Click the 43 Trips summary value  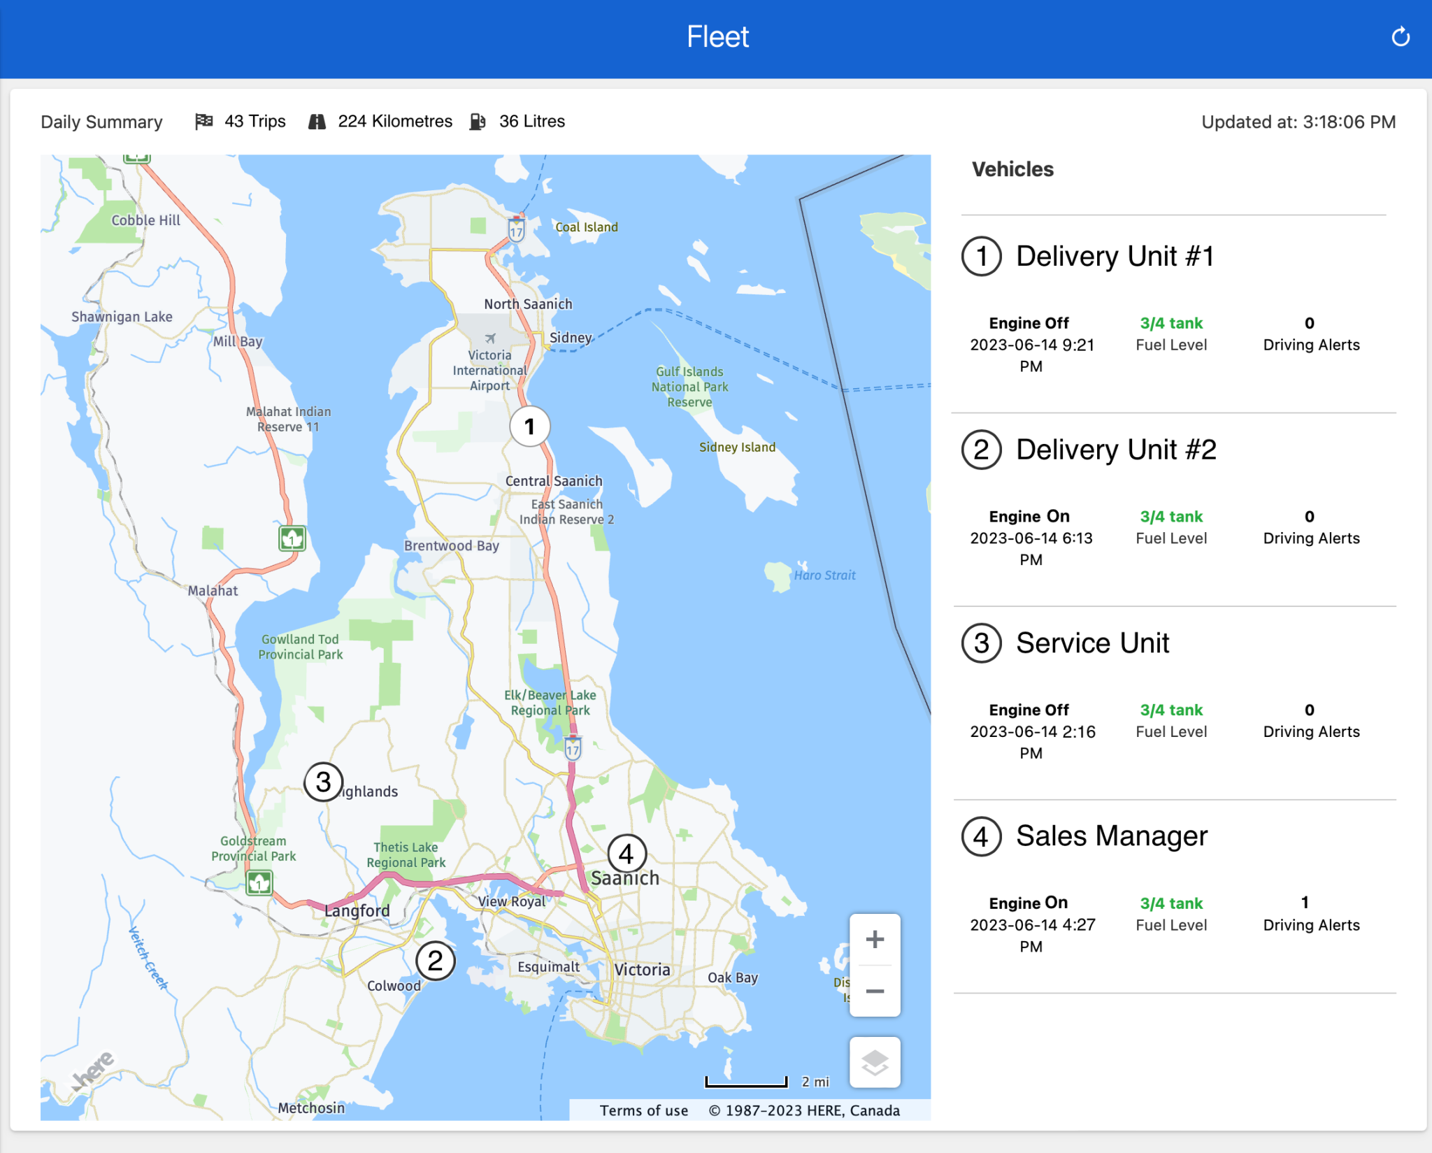coord(255,122)
